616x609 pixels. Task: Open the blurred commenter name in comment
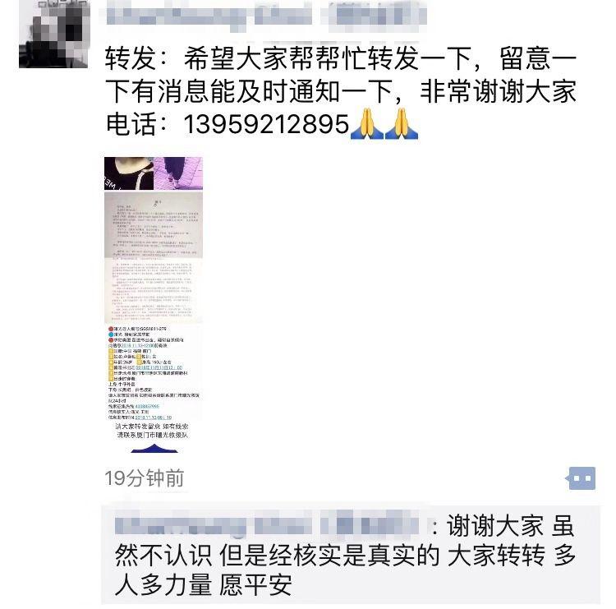[x=267, y=525]
